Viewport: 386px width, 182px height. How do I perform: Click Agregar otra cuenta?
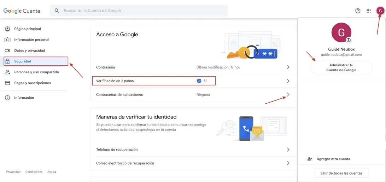point(333,159)
